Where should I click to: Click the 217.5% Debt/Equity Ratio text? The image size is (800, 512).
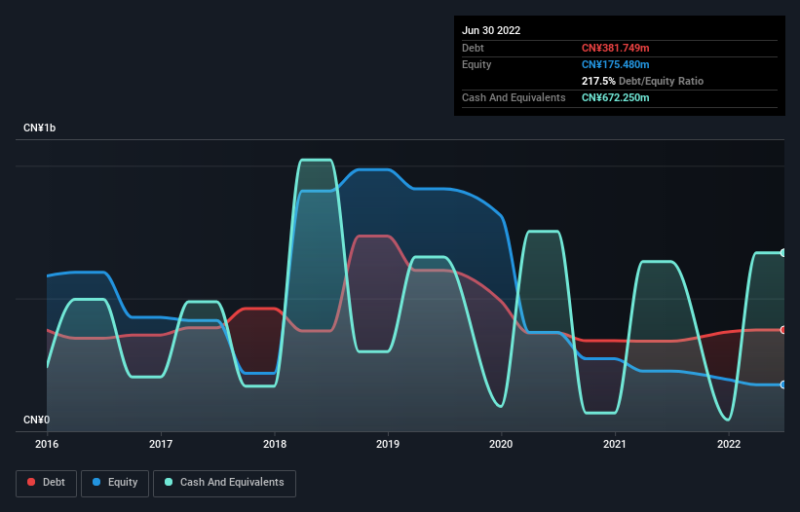click(642, 81)
